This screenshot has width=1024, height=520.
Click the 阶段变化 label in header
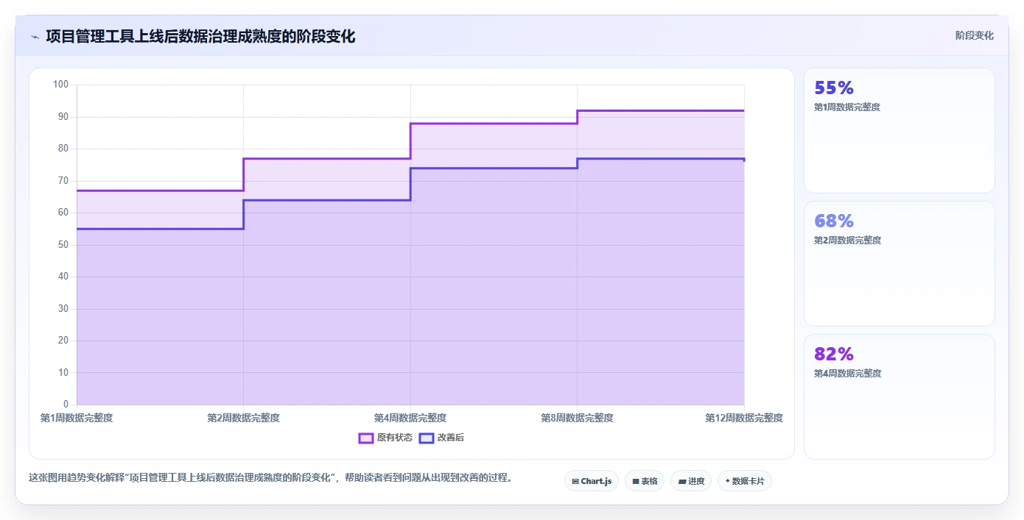point(974,35)
